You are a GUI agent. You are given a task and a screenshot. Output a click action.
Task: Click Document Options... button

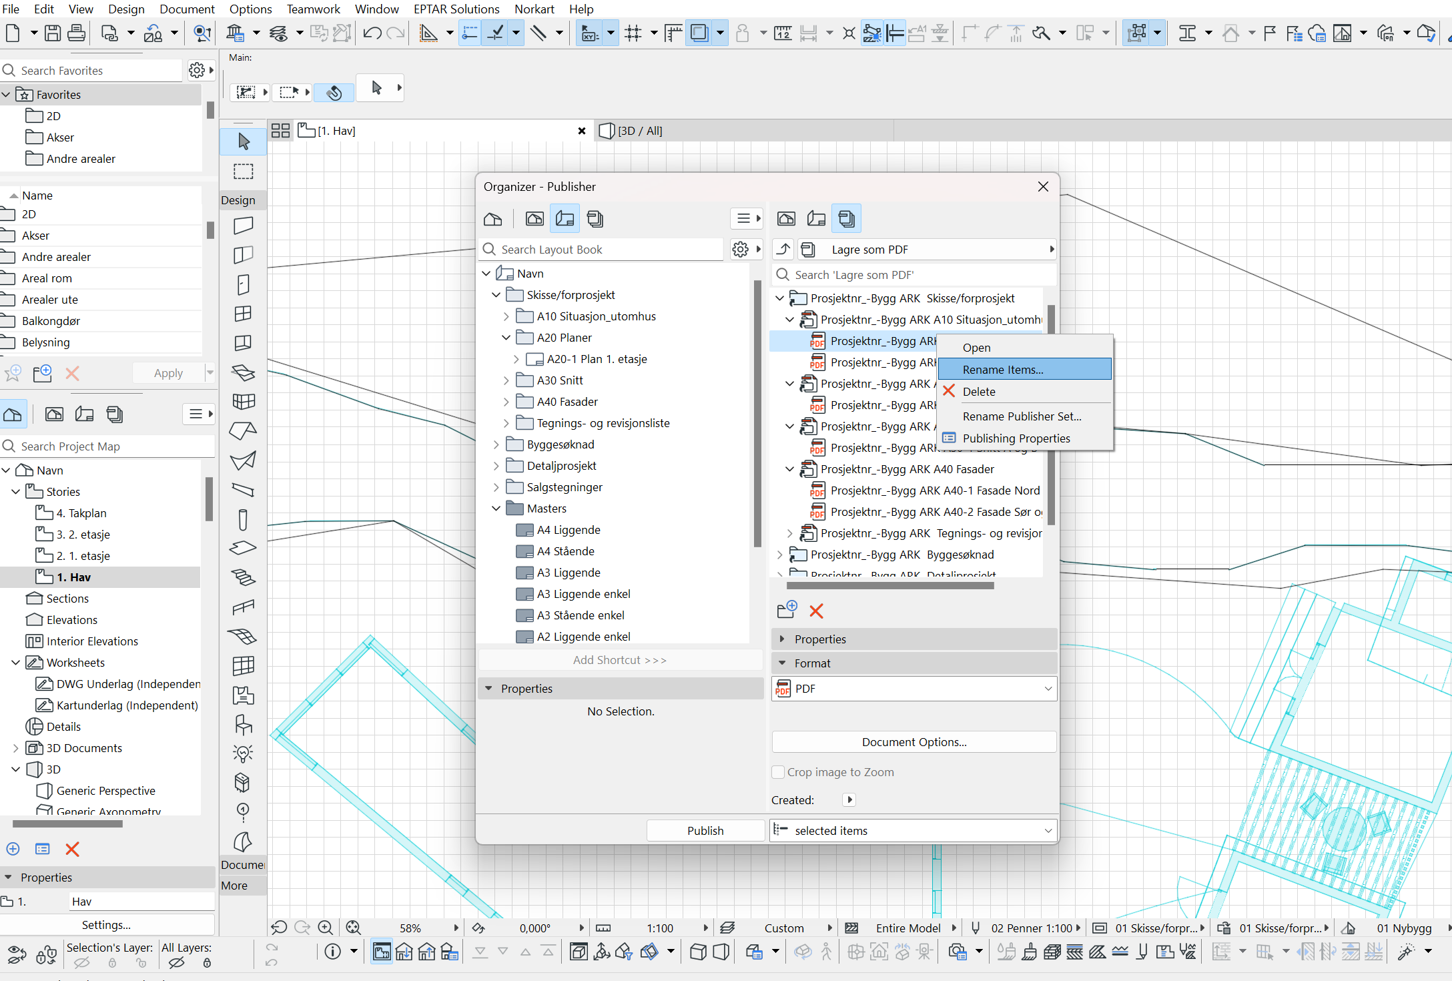coord(914,742)
